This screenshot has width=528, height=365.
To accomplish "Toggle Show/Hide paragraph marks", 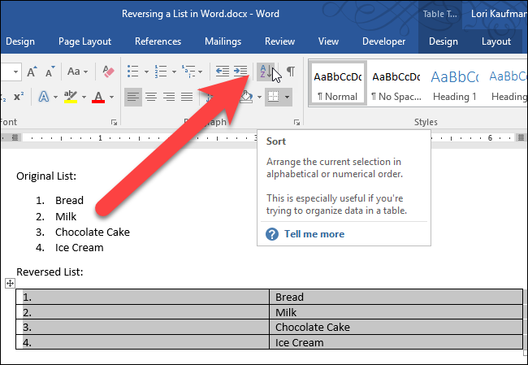I will pyautogui.click(x=290, y=72).
